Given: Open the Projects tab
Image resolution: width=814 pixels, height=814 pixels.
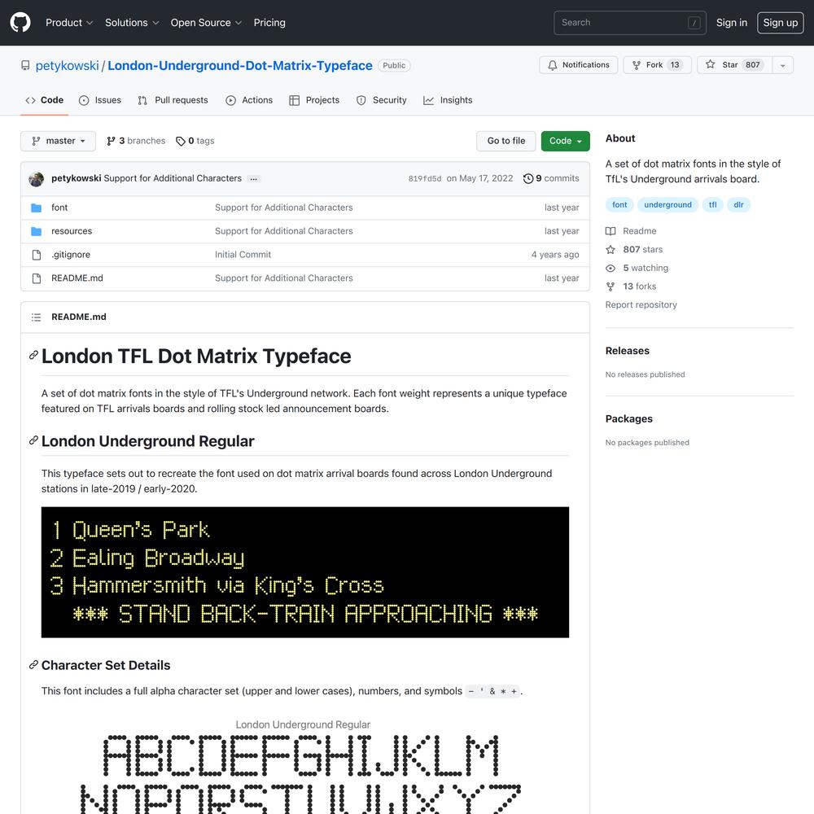Looking at the screenshot, I should click(314, 100).
